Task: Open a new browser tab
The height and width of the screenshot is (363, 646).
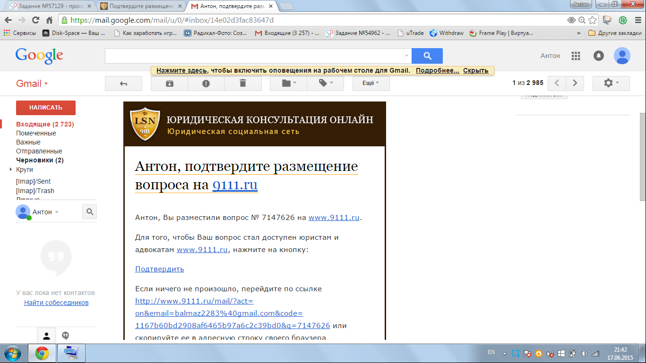Action: click(287, 7)
